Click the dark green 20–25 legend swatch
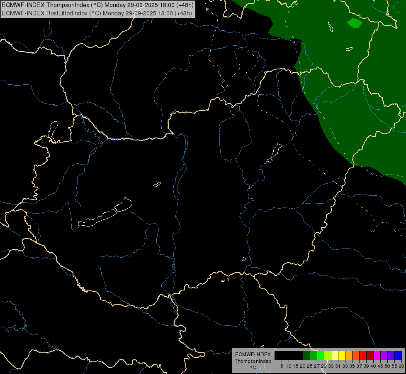Screen dimensions: 406x374 [x=306, y=356]
